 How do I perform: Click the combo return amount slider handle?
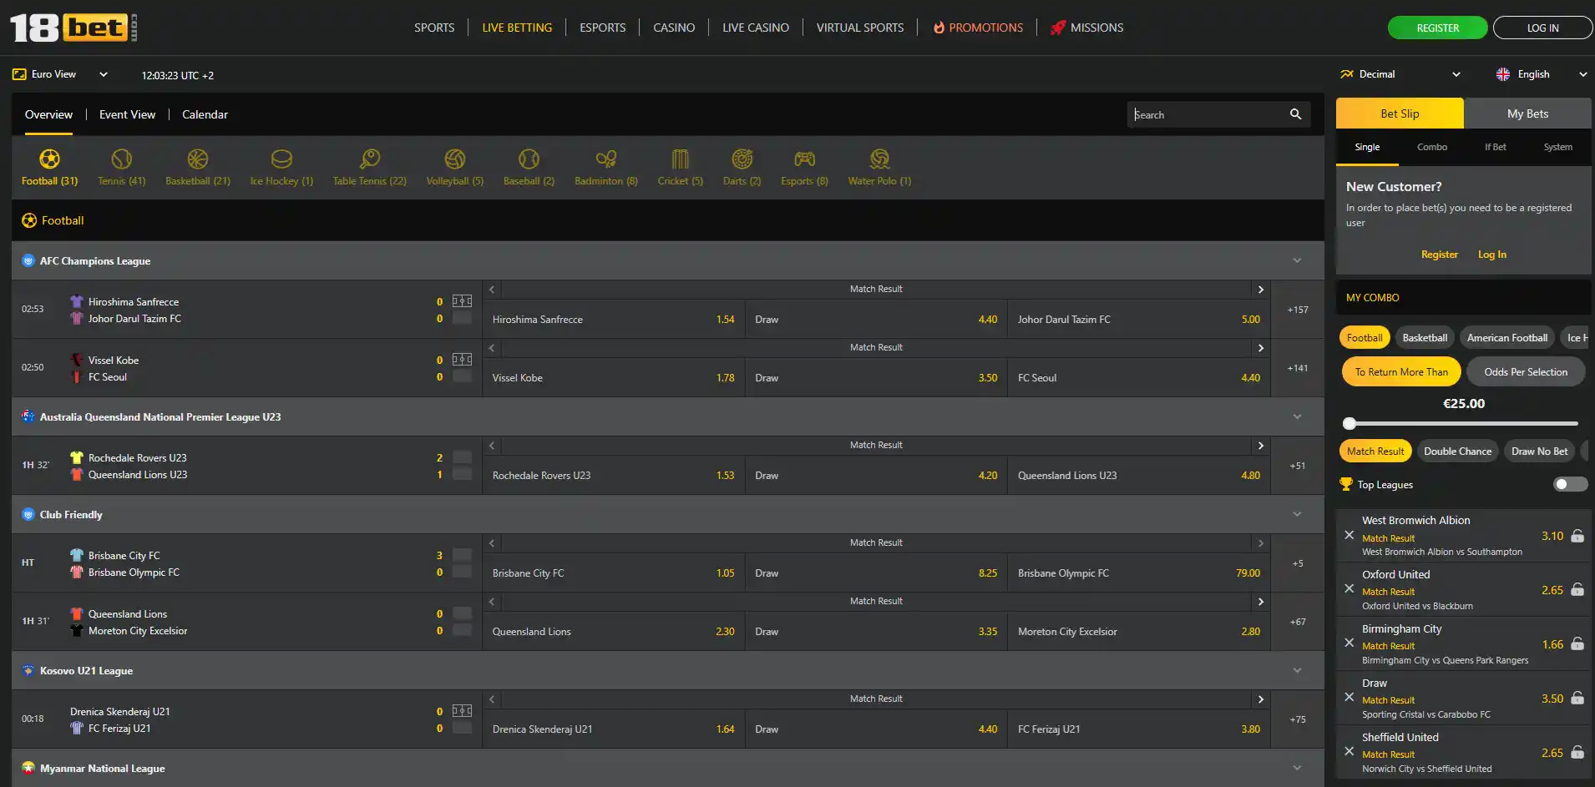pyautogui.click(x=1349, y=423)
